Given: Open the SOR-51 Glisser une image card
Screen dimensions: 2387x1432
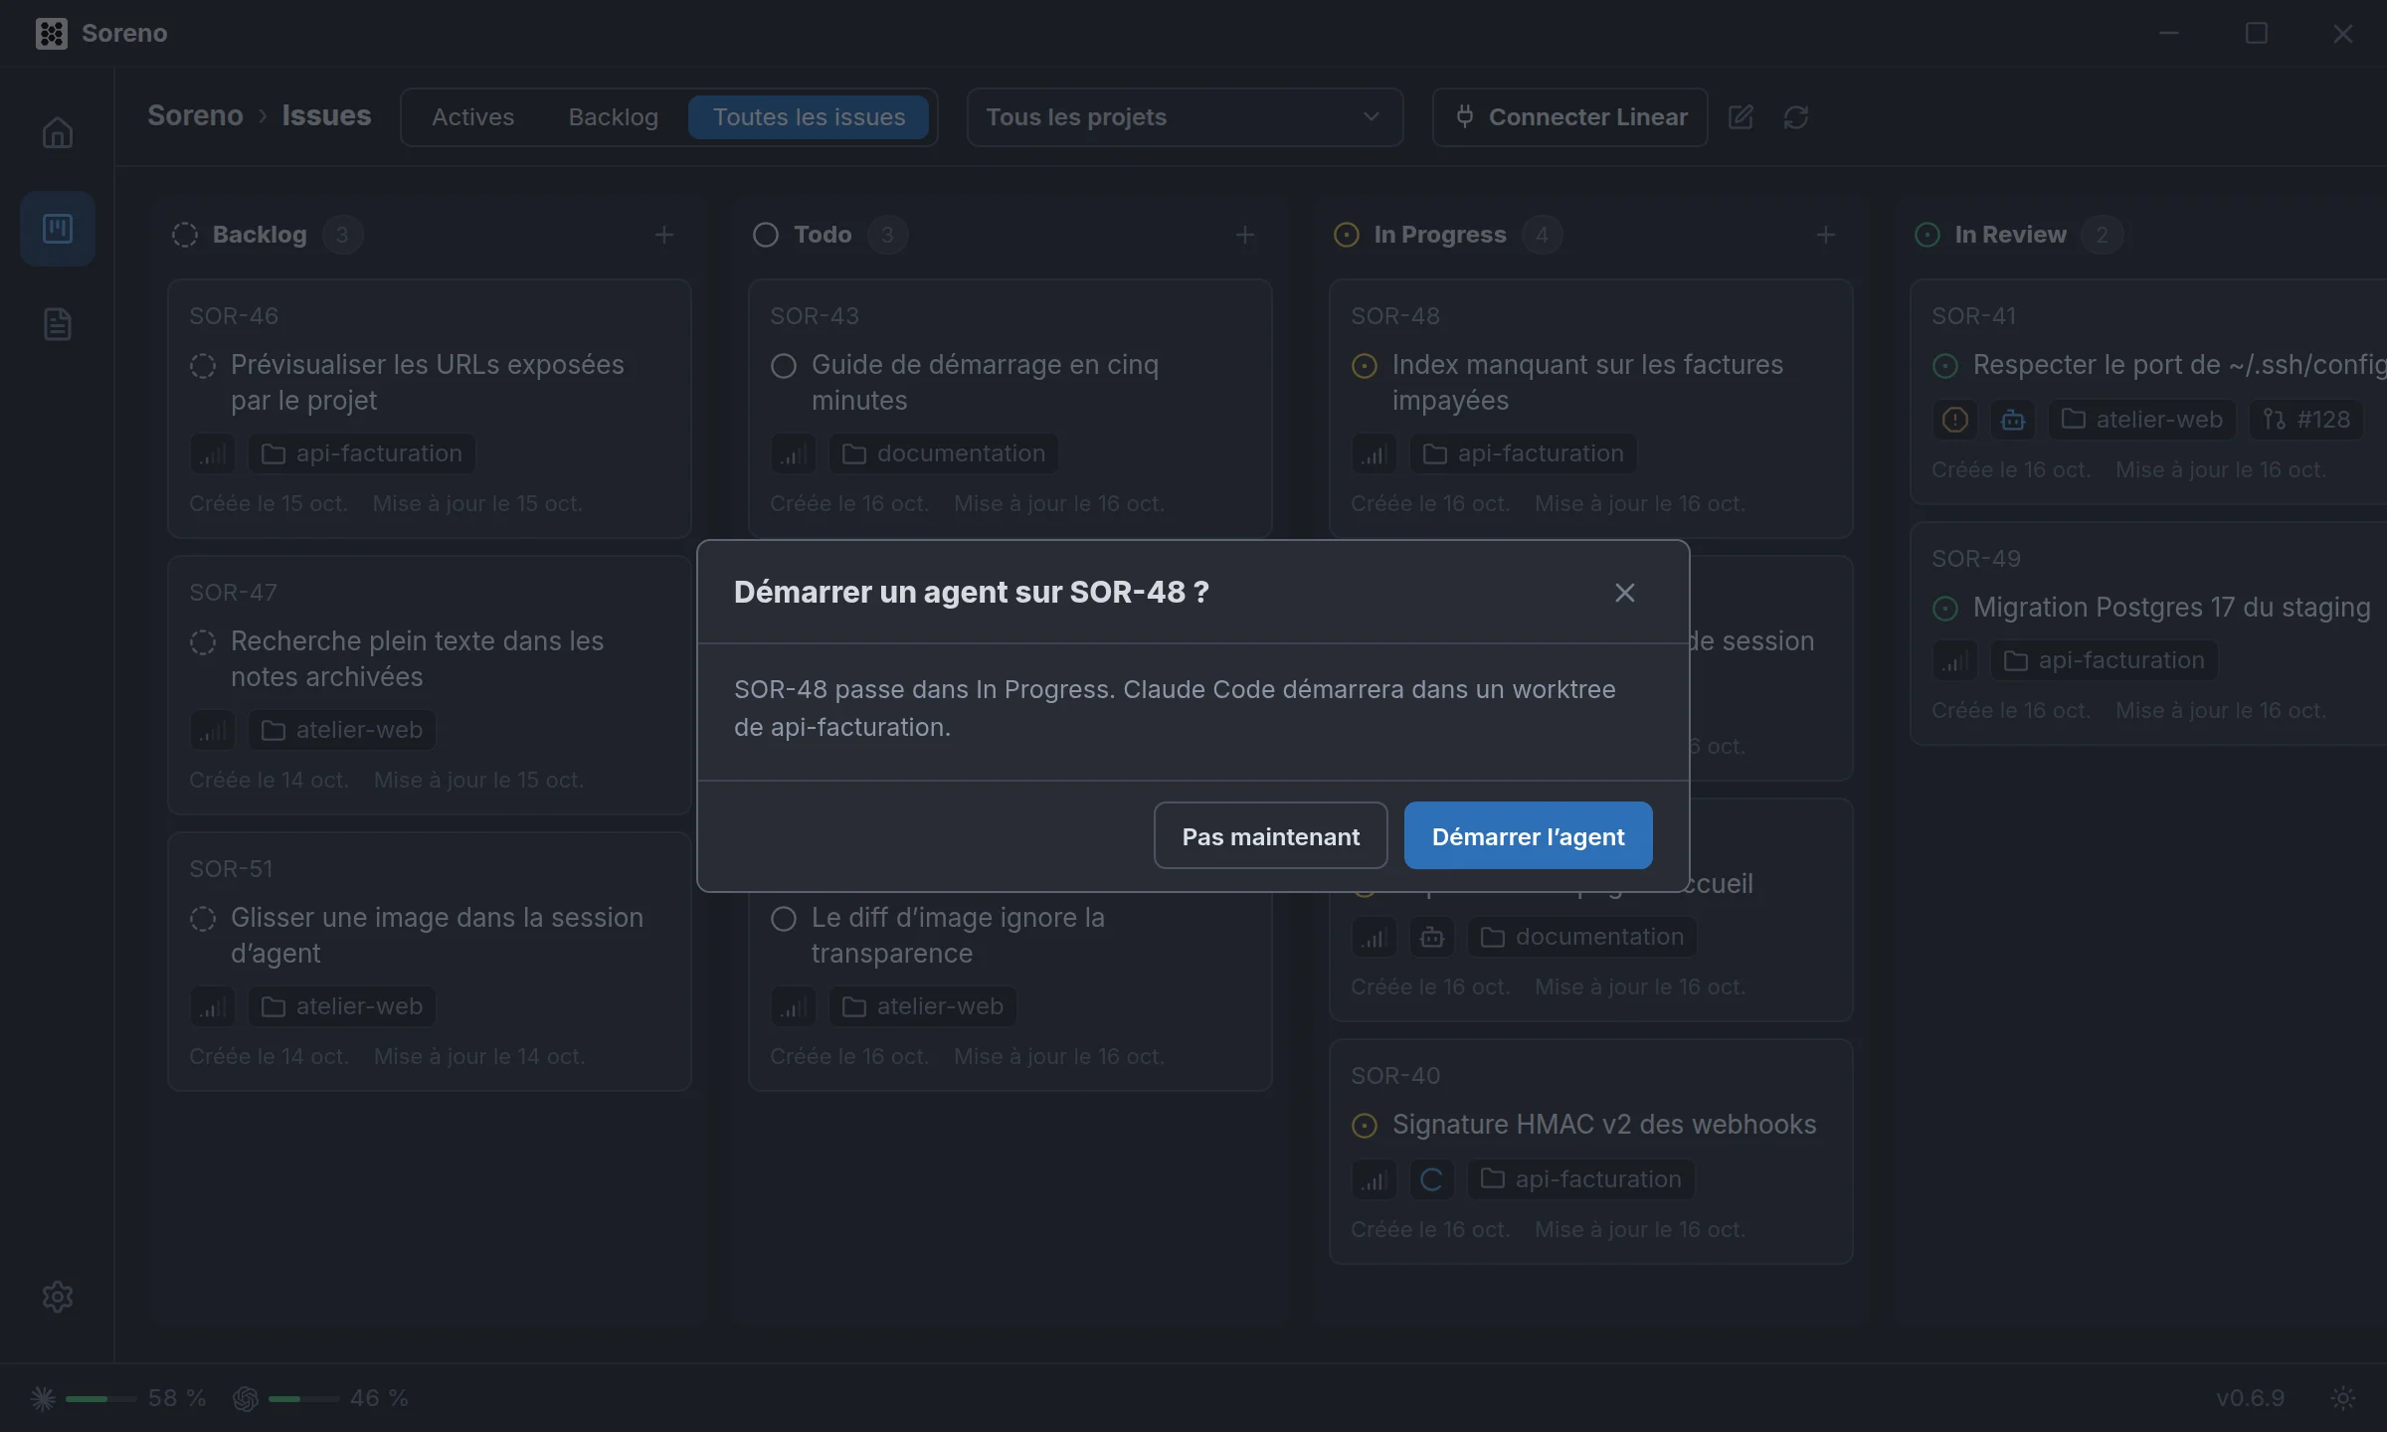Looking at the screenshot, I should [x=430, y=961].
